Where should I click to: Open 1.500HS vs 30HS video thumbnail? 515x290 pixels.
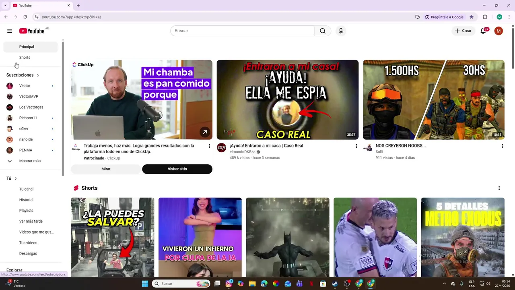[x=434, y=100]
